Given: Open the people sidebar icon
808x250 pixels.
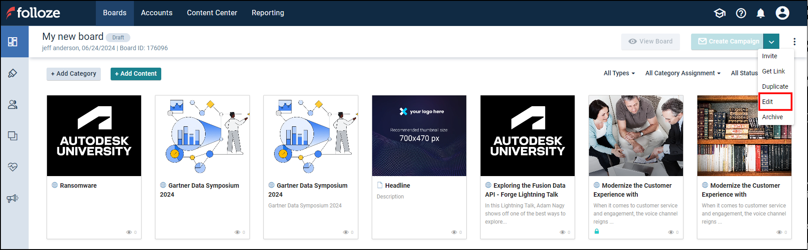Looking at the screenshot, I should coord(13,104).
